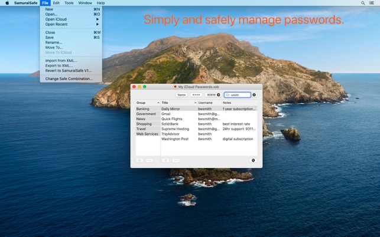Image resolution: width=380 pixels, height=237 pixels.
Task: Click the Username column header
Action: pyautogui.click(x=209, y=103)
